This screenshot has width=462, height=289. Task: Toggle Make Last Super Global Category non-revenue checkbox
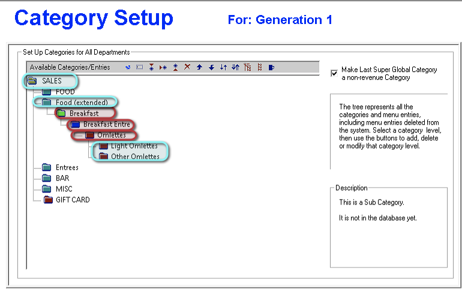click(x=334, y=73)
